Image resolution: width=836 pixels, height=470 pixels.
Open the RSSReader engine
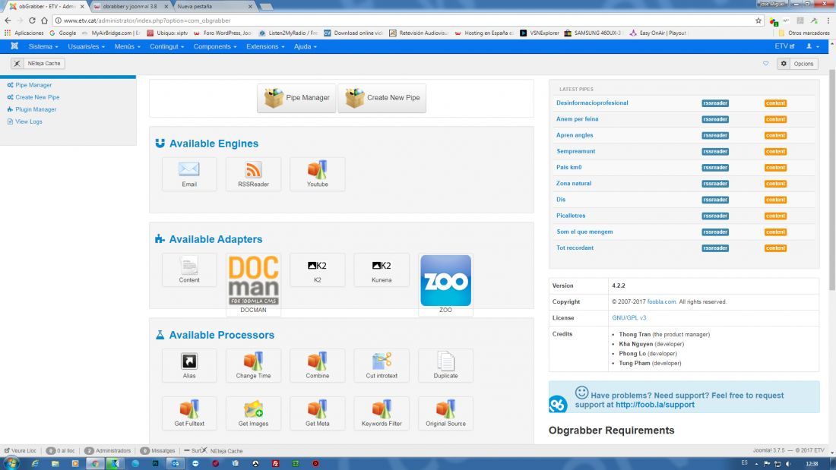click(x=253, y=174)
